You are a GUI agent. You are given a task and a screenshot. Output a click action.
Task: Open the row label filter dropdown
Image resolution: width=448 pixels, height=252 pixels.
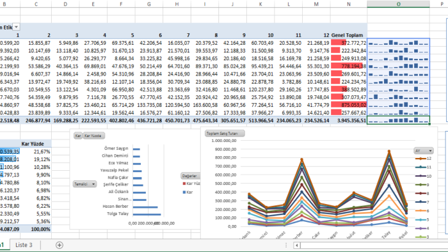[x=16, y=27]
